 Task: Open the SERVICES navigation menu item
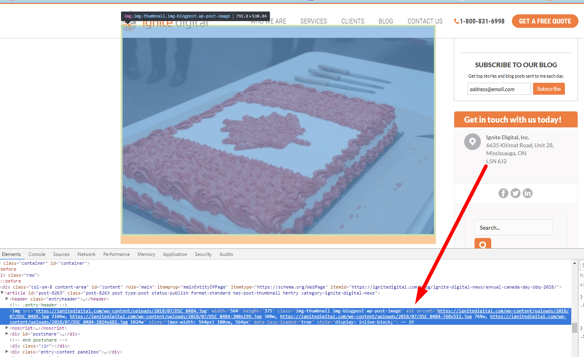[x=313, y=21]
